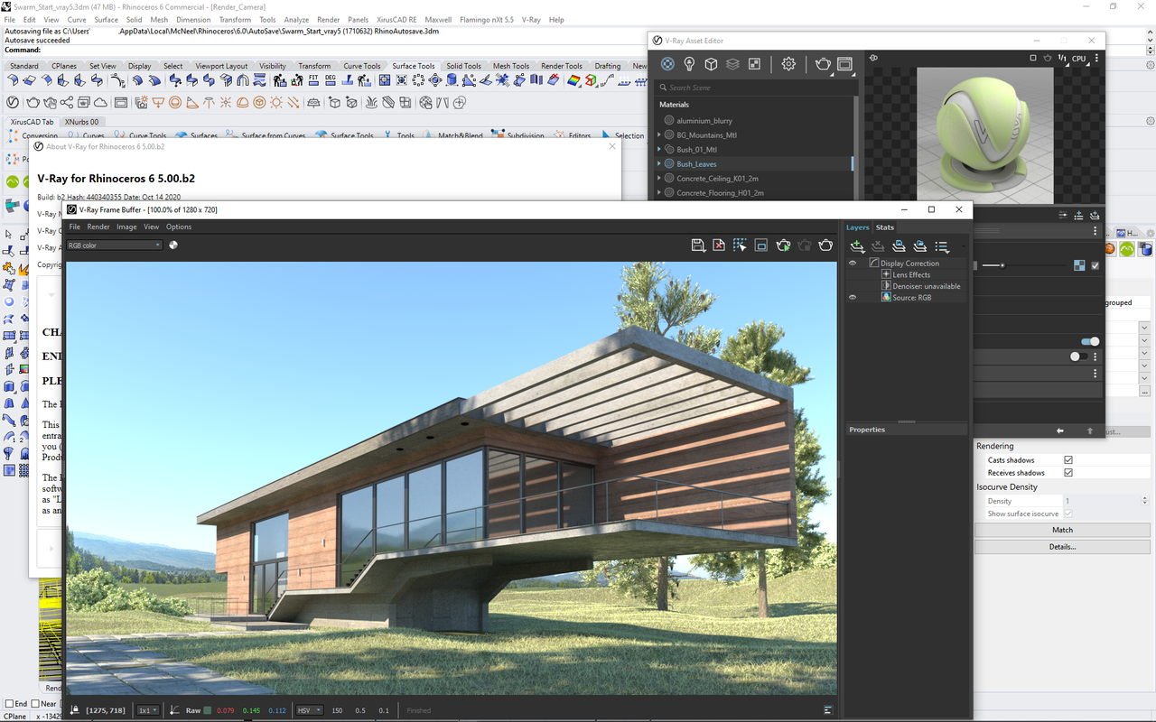Toggle Near osnap checkbox
Image resolution: width=1156 pixels, height=722 pixels.
tap(35, 704)
